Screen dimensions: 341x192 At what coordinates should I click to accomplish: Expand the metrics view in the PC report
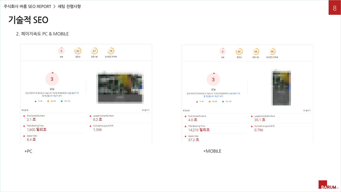click(145, 110)
